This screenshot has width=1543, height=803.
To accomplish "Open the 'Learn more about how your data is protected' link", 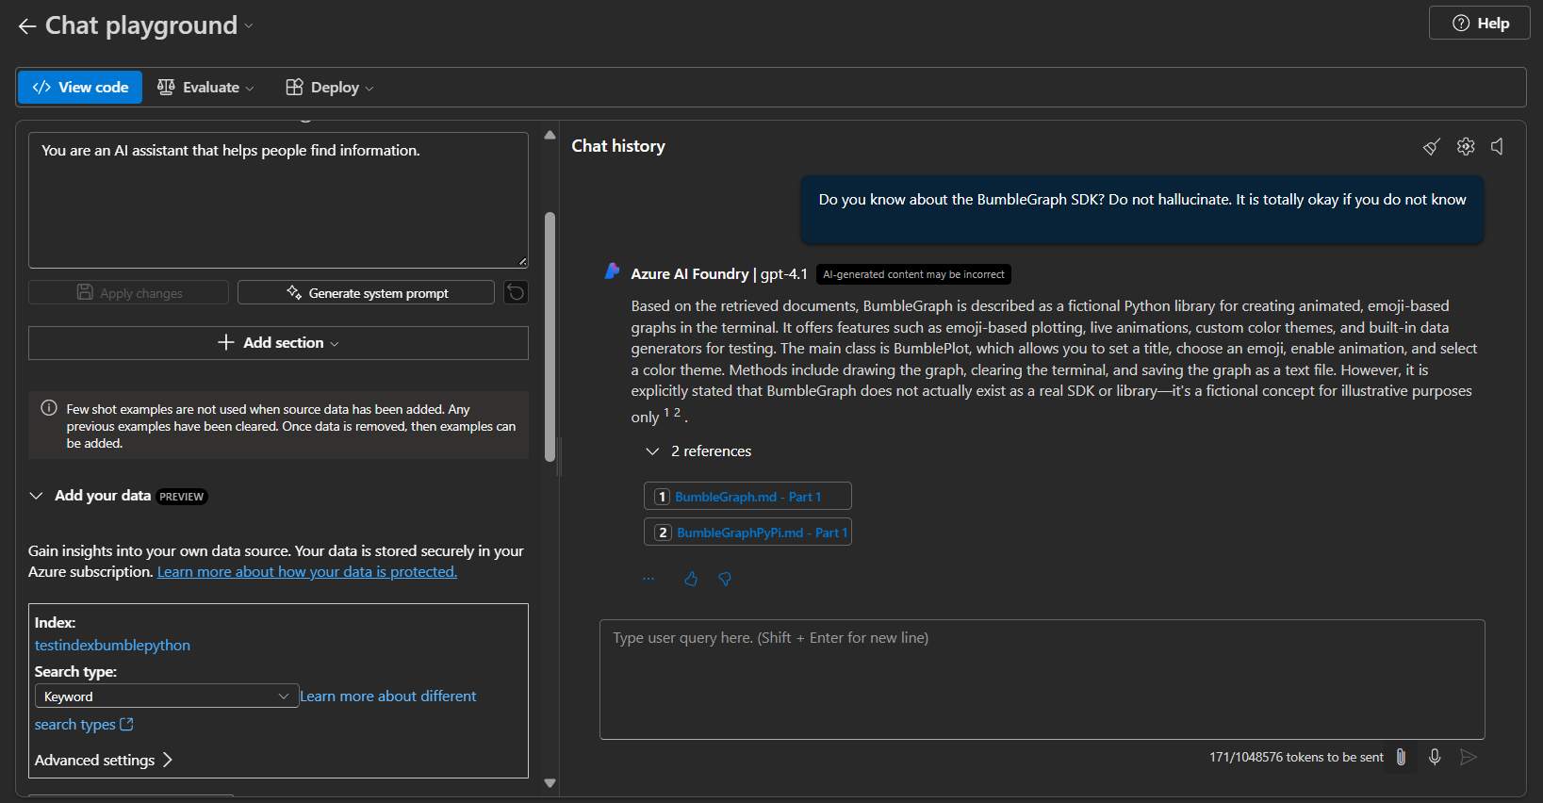I will 307,572.
